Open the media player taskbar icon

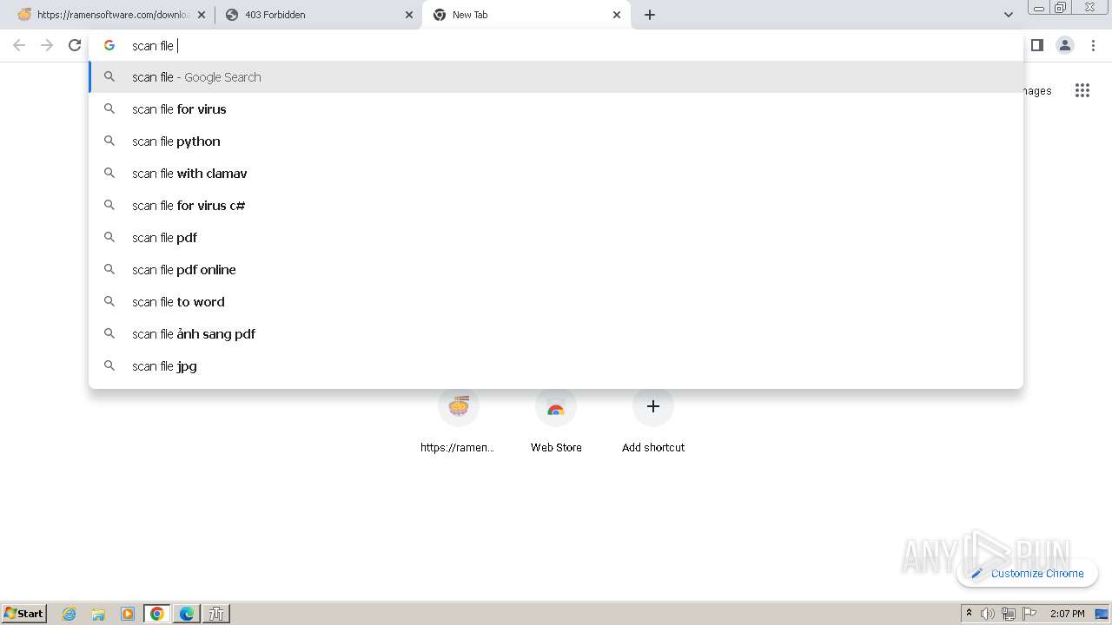pos(128,614)
